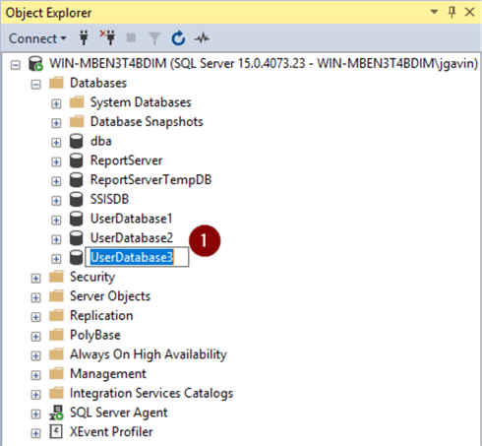Select the WIN-MBEN3T4BDIM server name text

coord(264,63)
